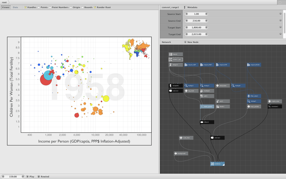This screenshot has height=179, width=286.
Task: Select the import_POP node
Action: (x=223, y=65)
